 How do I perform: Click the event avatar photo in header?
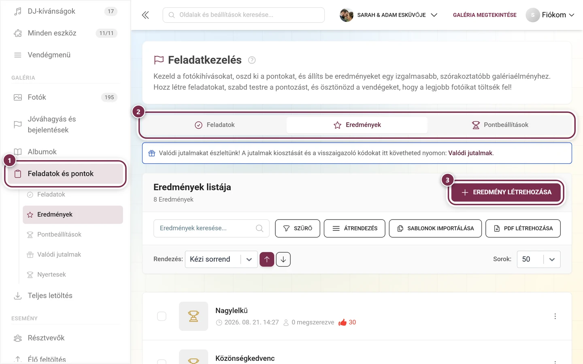click(347, 15)
